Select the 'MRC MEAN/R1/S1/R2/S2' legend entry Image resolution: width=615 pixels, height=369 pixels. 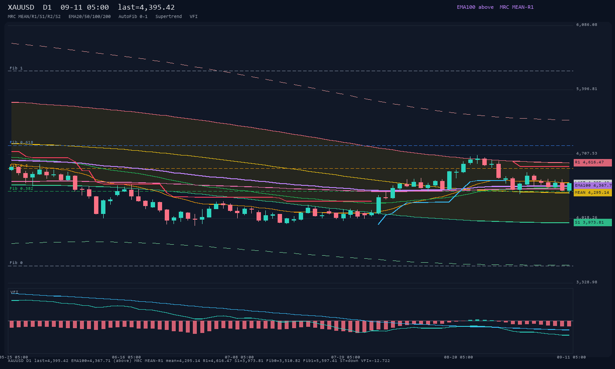point(34,17)
